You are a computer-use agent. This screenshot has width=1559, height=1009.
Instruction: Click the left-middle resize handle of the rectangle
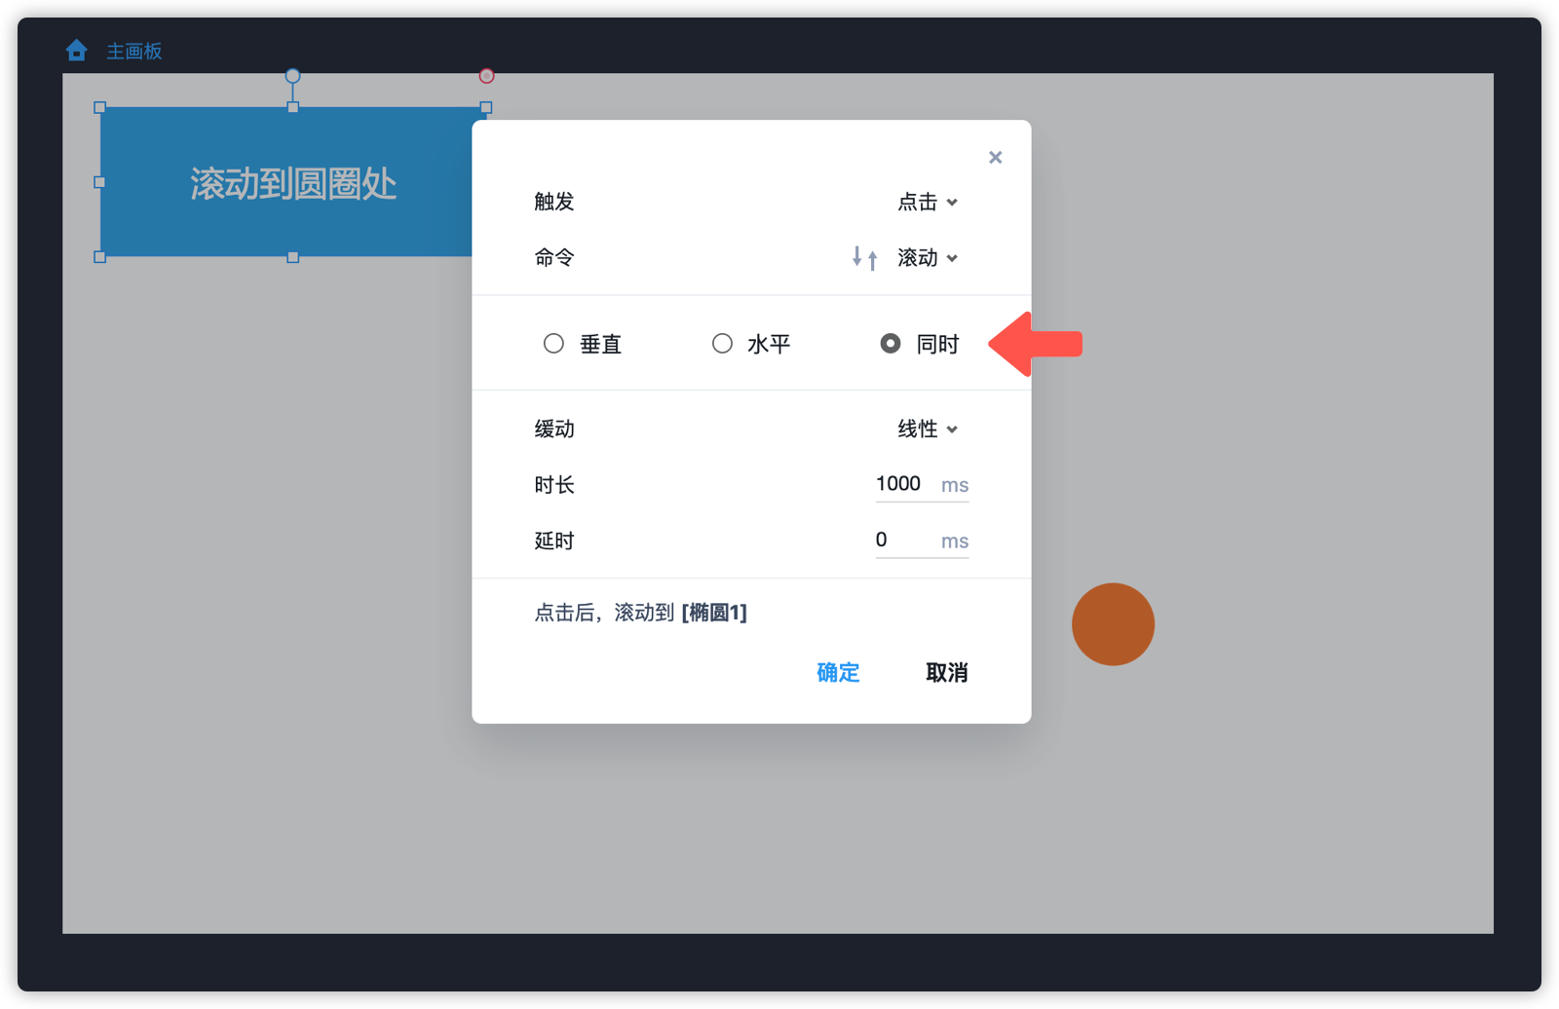(99, 182)
